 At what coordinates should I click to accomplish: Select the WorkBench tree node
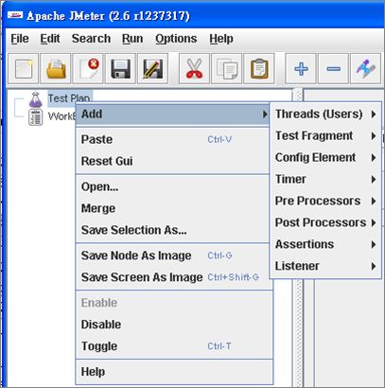(x=61, y=116)
